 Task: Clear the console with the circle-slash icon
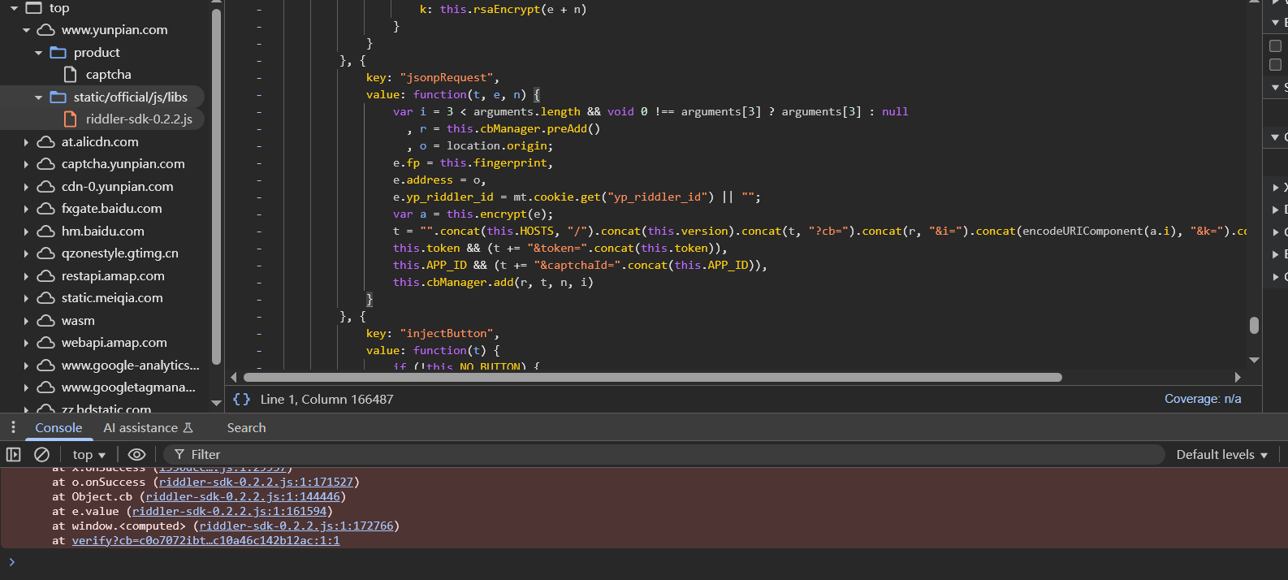coord(41,454)
